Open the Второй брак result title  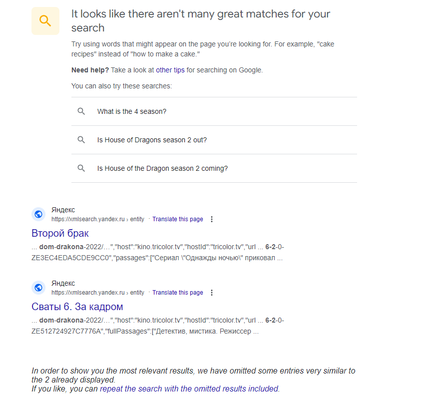point(60,233)
